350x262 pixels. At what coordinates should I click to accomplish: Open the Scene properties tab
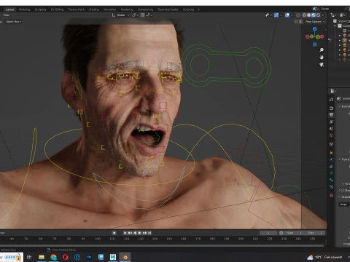click(x=331, y=129)
